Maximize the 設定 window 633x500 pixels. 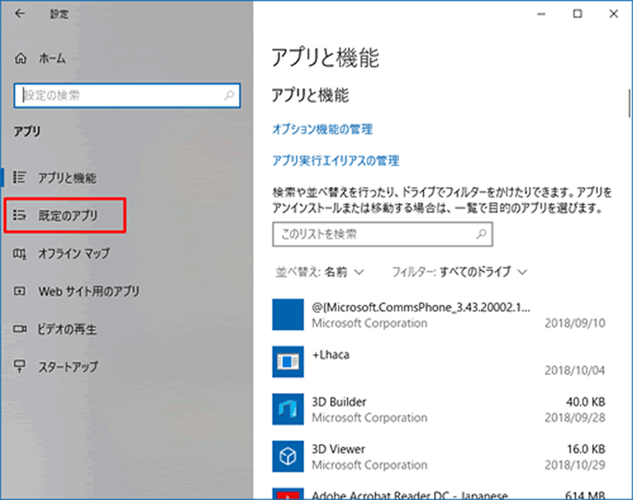pyautogui.click(x=578, y=14)
